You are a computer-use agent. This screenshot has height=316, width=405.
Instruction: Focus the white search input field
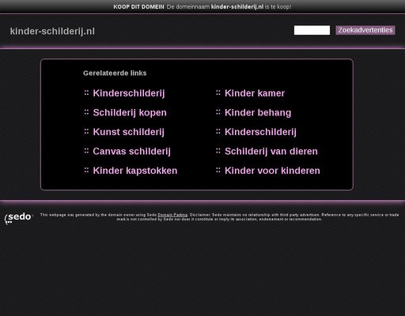tap(312, 30)
